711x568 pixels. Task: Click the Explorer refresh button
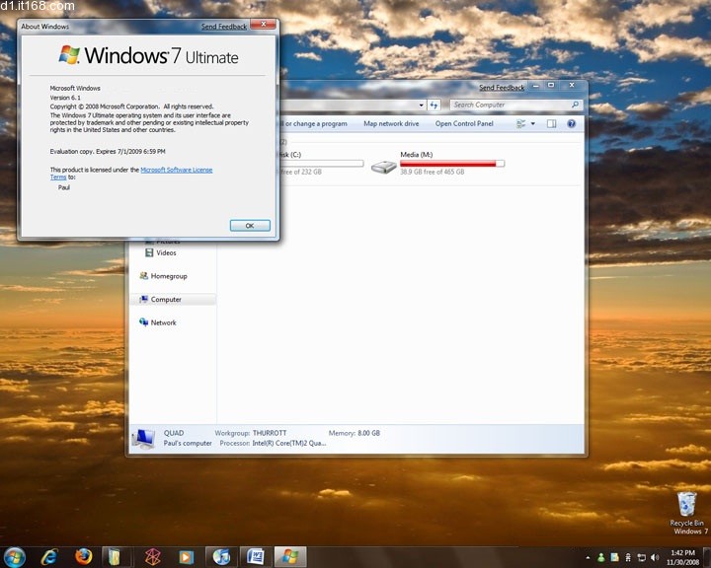tap(434, 106)
